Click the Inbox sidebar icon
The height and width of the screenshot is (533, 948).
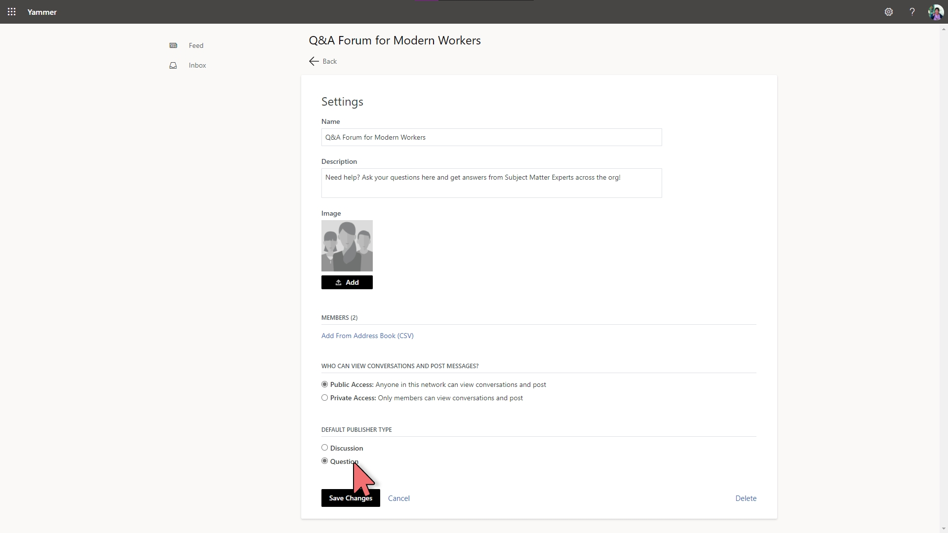[x=173, y=65]
